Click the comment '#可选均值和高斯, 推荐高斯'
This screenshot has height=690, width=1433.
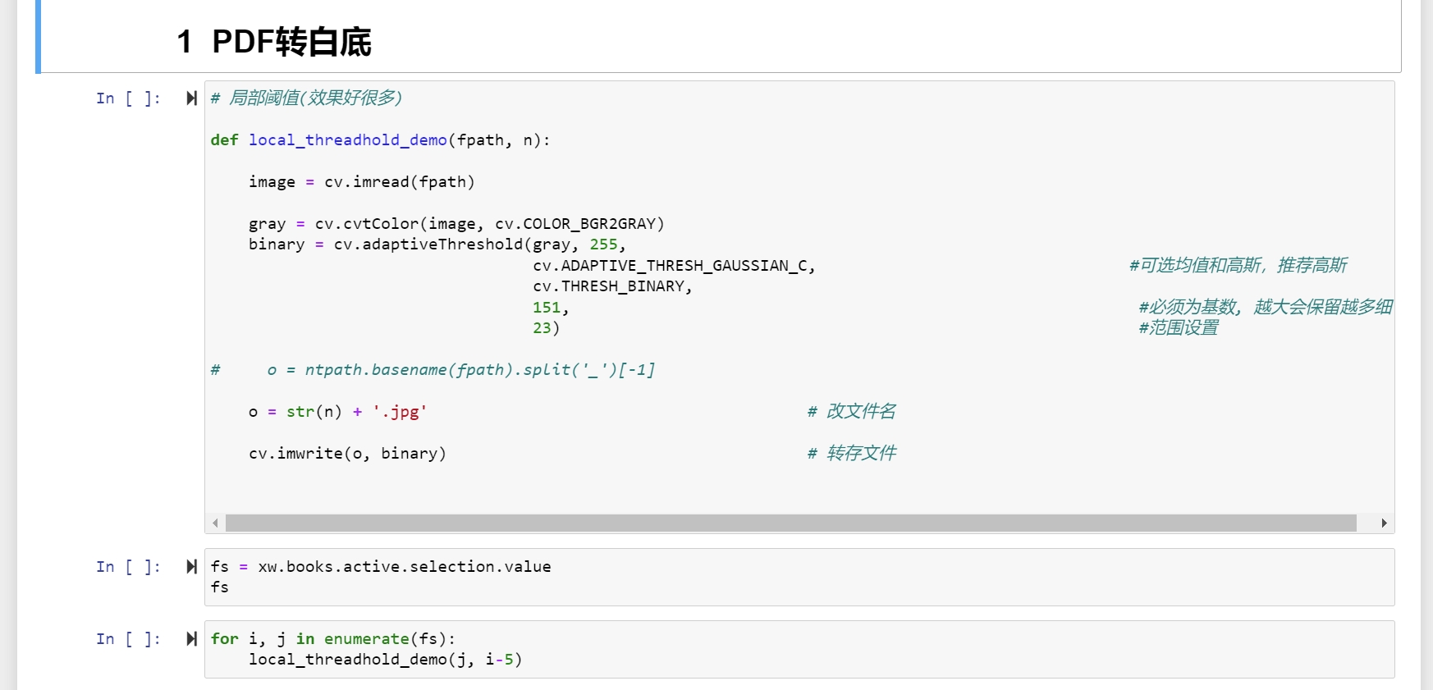(x=1238, y=266)
